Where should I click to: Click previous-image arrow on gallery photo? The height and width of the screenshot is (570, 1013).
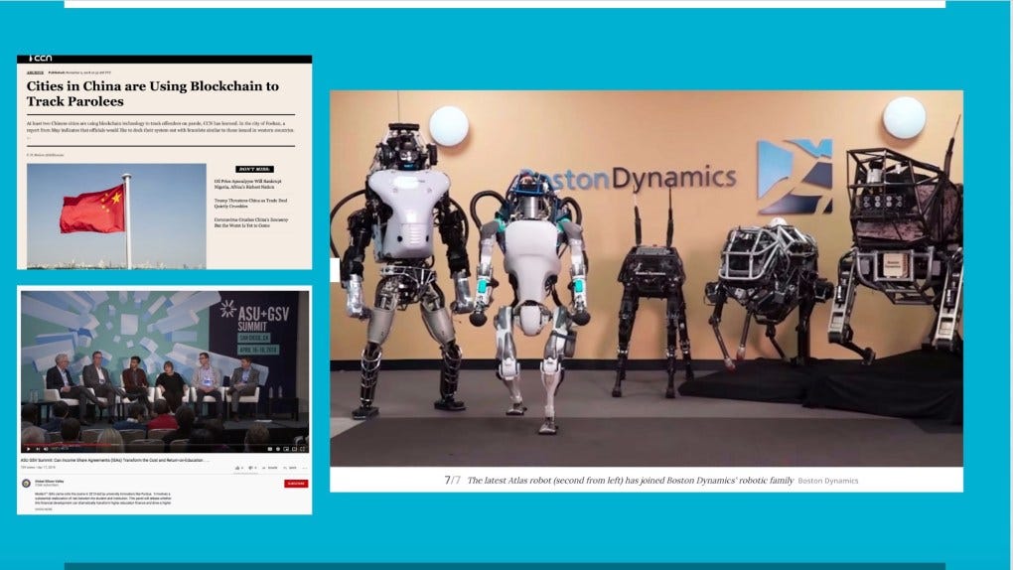(x=335, y=269)
